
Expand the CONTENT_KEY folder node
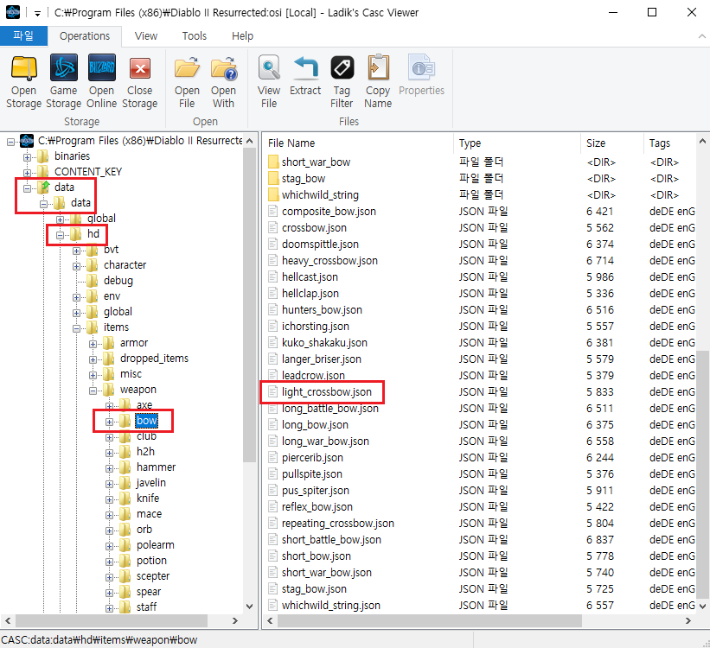27,173
